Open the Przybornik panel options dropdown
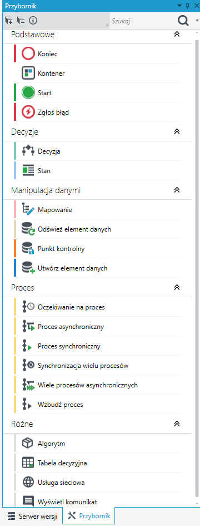200x526 pixels. pyautogui.click(x=179, y=6)
